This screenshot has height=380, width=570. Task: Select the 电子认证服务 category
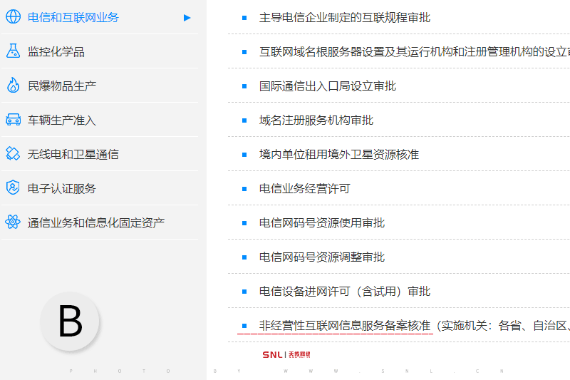tap(62, 188)
